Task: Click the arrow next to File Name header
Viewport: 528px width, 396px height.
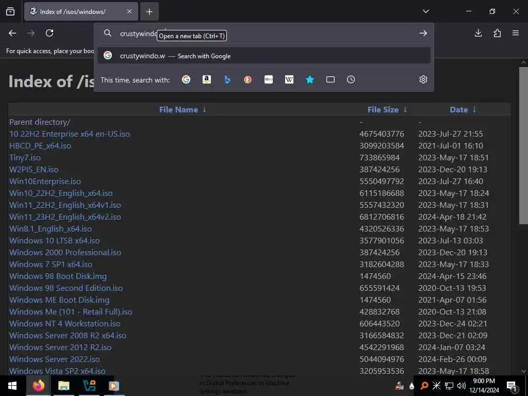Action: click(204, 109)
